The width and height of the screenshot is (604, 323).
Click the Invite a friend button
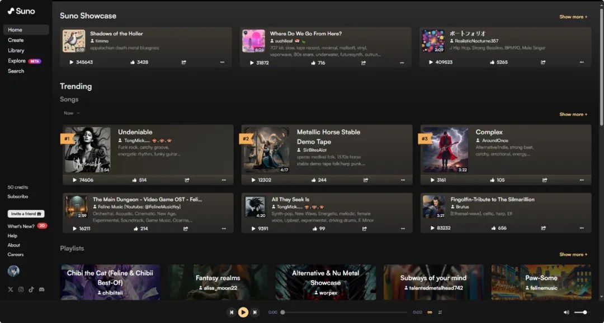tap(26, 214)
